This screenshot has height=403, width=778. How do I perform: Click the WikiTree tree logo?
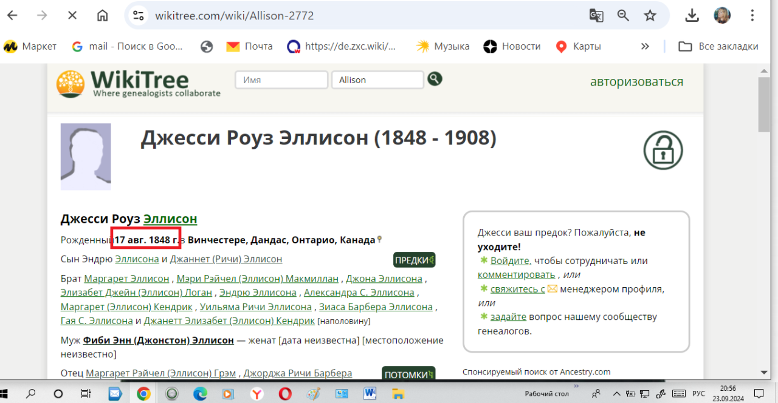tap(71, 84)
